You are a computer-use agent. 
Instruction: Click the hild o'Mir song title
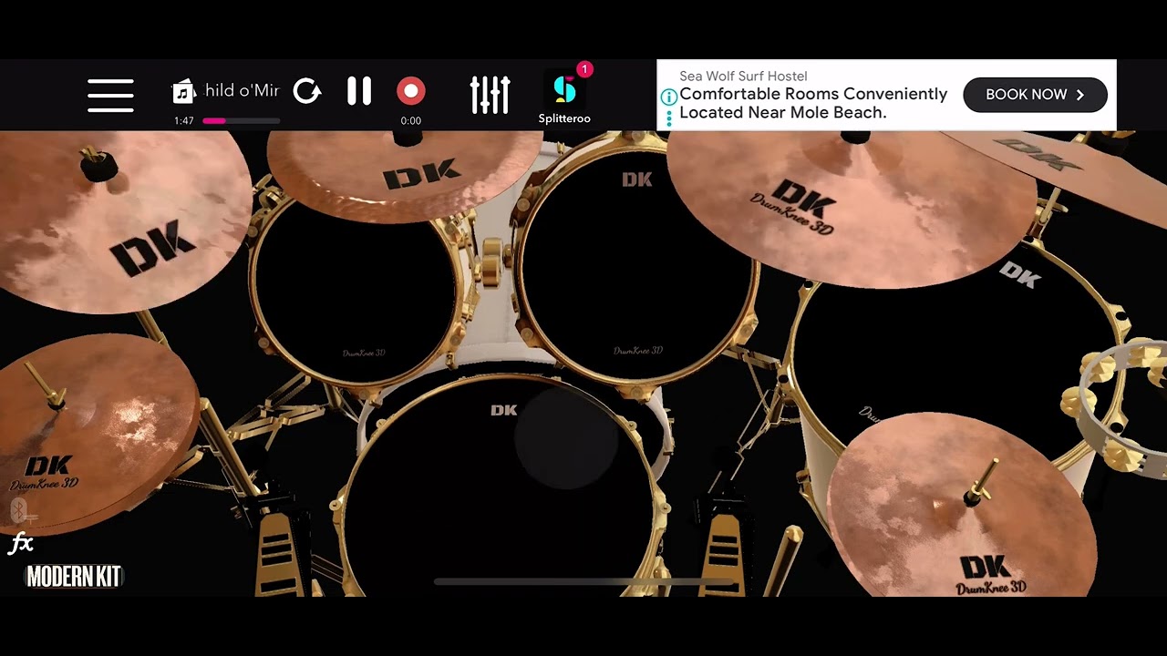click(x=242, y=90)
